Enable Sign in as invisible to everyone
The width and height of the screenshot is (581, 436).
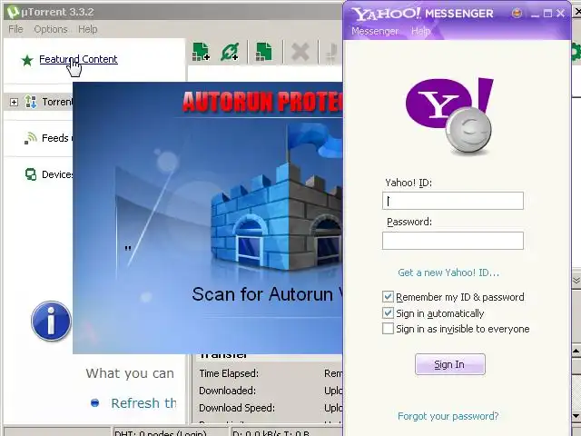[x=388, y=329]
